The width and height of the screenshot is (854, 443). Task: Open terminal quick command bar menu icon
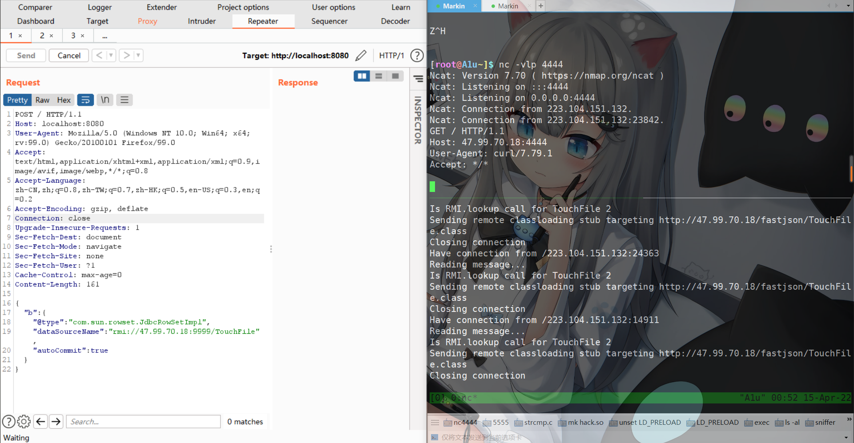point(435,423)
